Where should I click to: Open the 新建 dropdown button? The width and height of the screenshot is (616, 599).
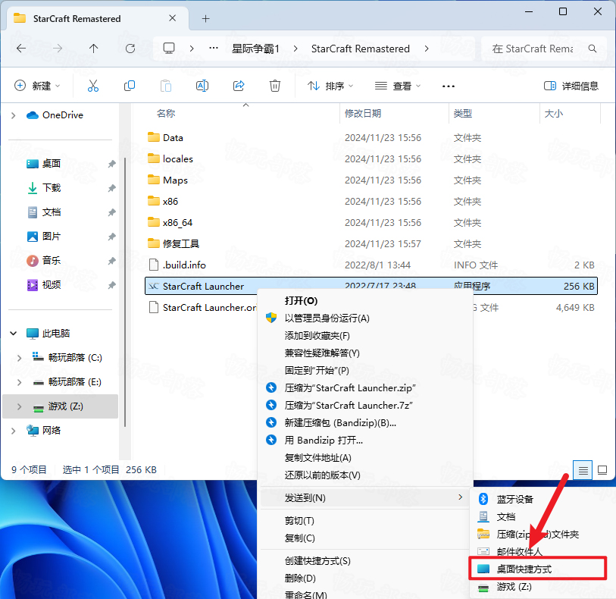point(37,86)
